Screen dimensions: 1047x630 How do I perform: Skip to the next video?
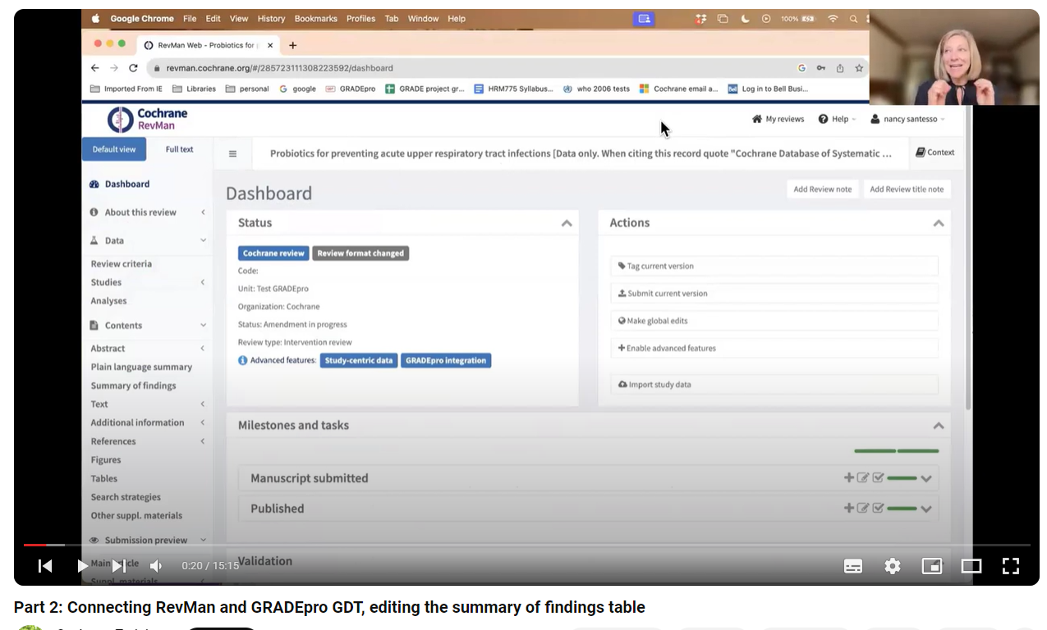[119, 566]
